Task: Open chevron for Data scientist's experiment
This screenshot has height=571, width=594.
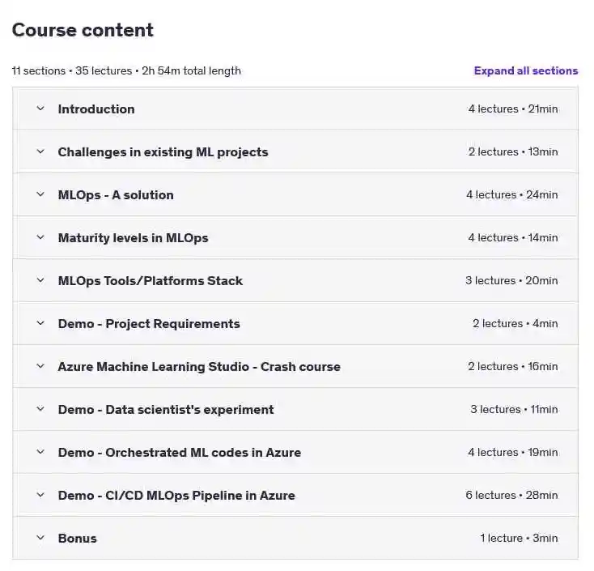Action: (x=40, y=409)
